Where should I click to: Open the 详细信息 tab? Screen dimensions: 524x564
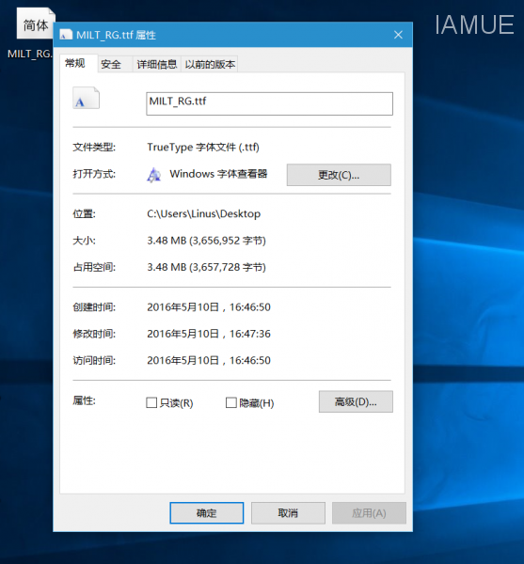[157, 64]
